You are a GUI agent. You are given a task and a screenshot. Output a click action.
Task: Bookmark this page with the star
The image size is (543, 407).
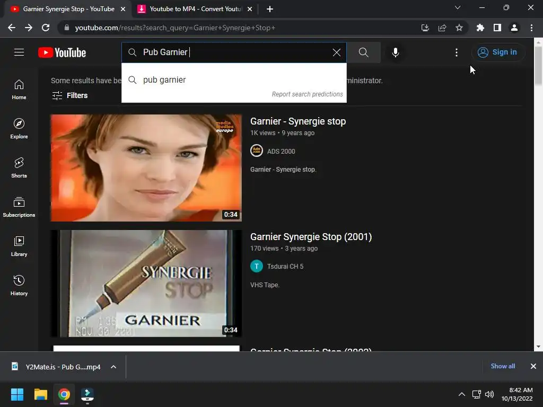(459, 28)
